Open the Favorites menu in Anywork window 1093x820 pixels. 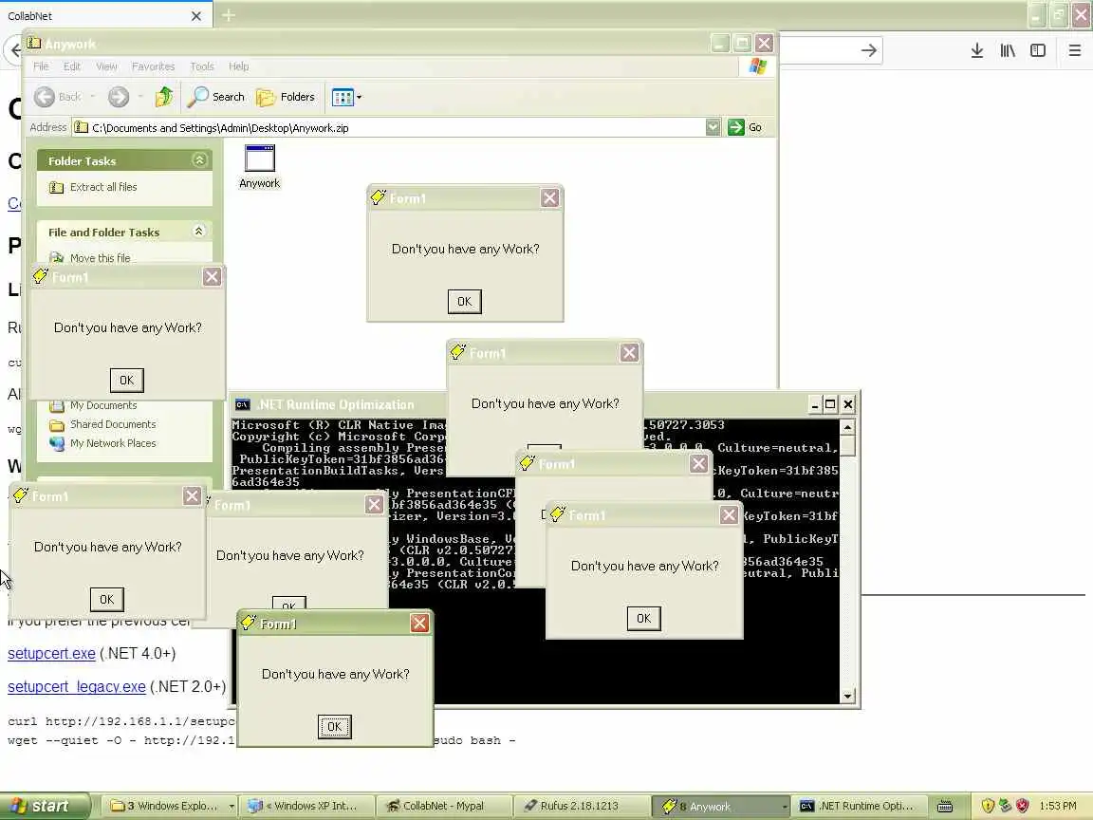(154, 66)
